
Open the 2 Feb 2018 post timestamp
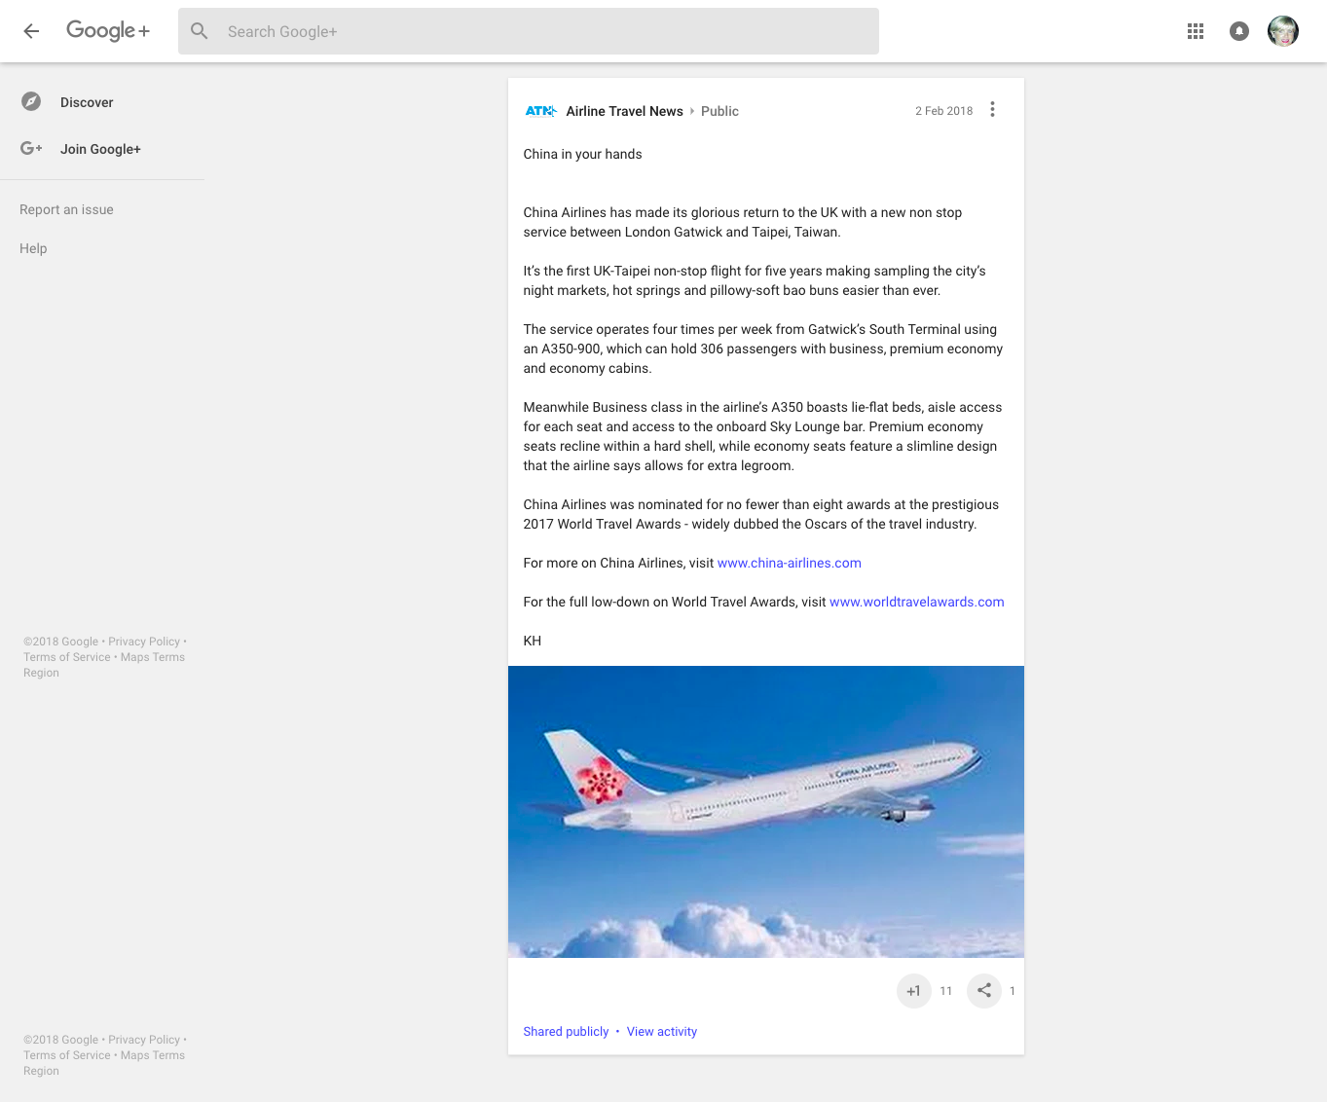943,111
